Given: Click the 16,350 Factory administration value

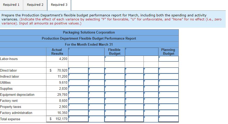Looking at the screenshot, I should pyautogui.click(x=62, y=113).
